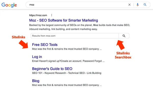153x102 pixels.
Task: Clear the search query with X icon
Action: point(130,5)
